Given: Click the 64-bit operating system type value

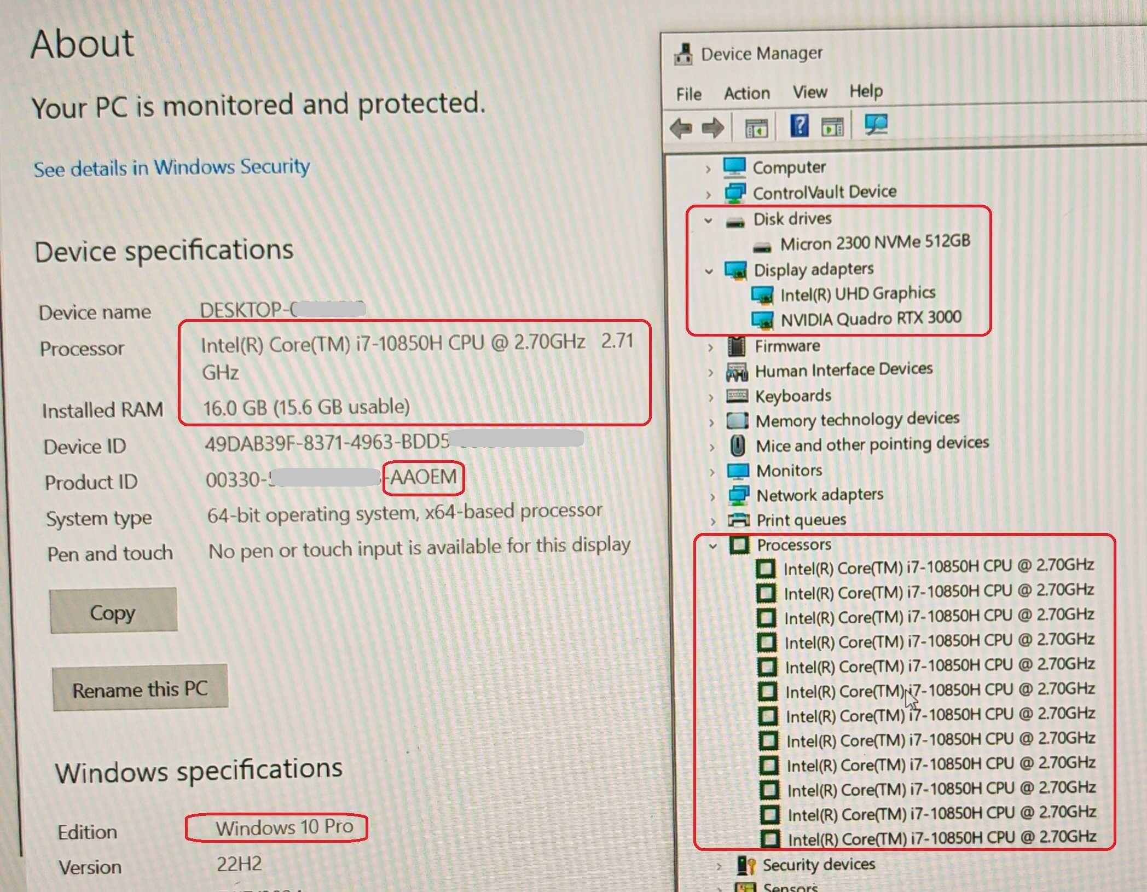Looking at the screenshot, I should 404,513.
